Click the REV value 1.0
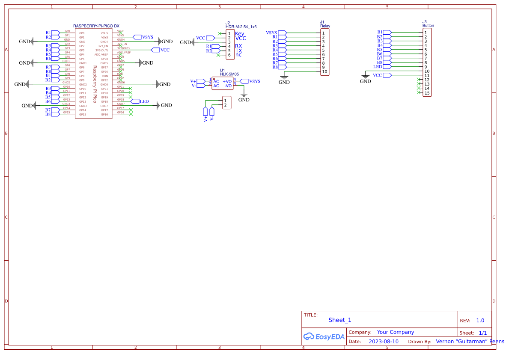This screenshot has width=509, height=354. coord(480,320)
